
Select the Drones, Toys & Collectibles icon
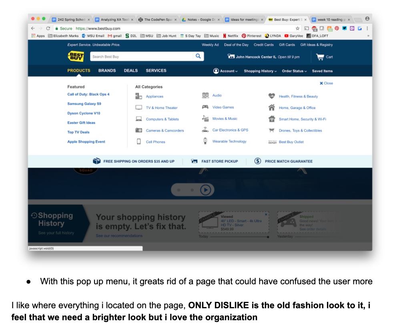point(272,130)
